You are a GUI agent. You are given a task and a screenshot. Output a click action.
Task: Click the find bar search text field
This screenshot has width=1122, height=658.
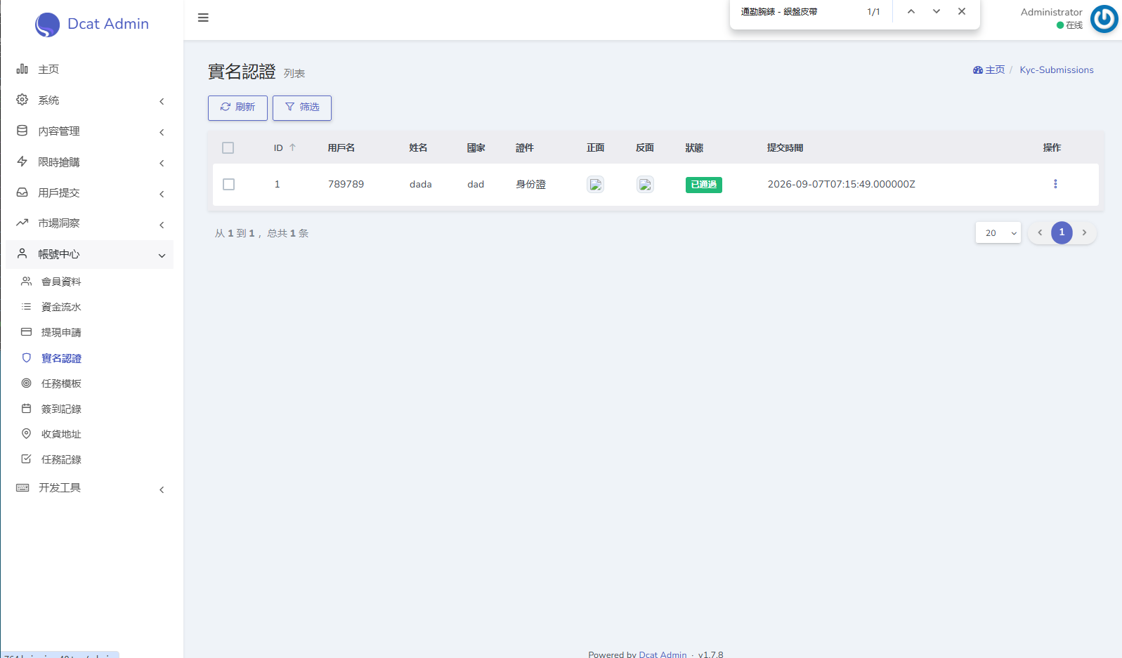point(797,12)
